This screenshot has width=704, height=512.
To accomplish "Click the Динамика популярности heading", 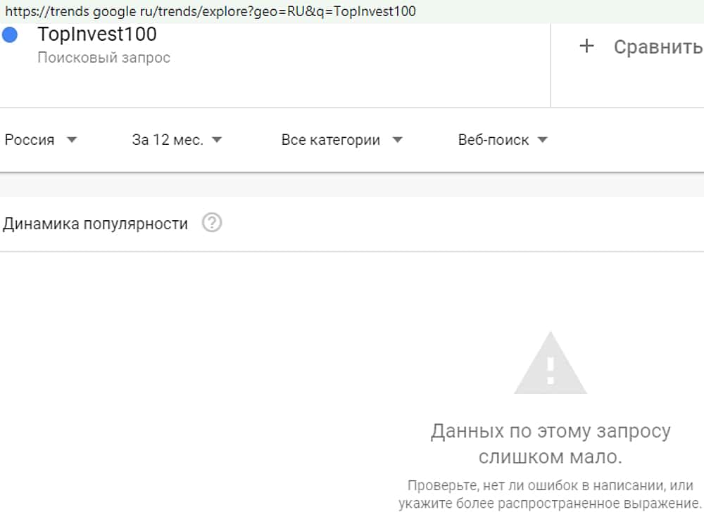I will click(95, 223).
